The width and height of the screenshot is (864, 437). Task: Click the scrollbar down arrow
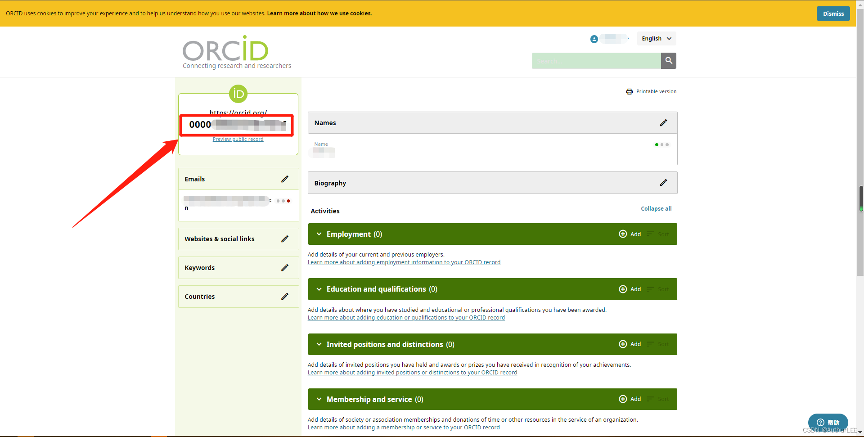(860, 432)
